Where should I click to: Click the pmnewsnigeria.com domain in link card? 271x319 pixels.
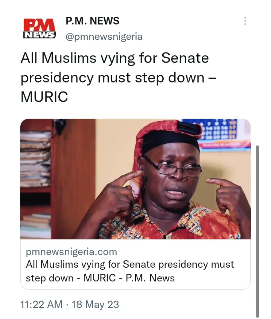72,252
